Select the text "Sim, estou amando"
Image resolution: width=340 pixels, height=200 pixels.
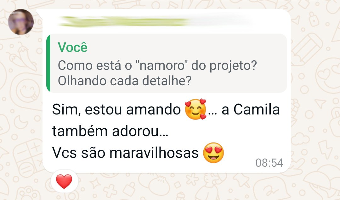[116, 110]
